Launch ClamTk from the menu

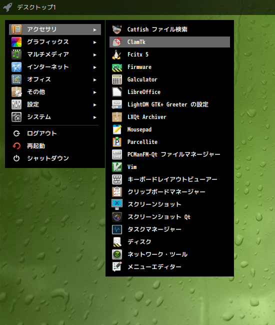click(x=169, y=42)
